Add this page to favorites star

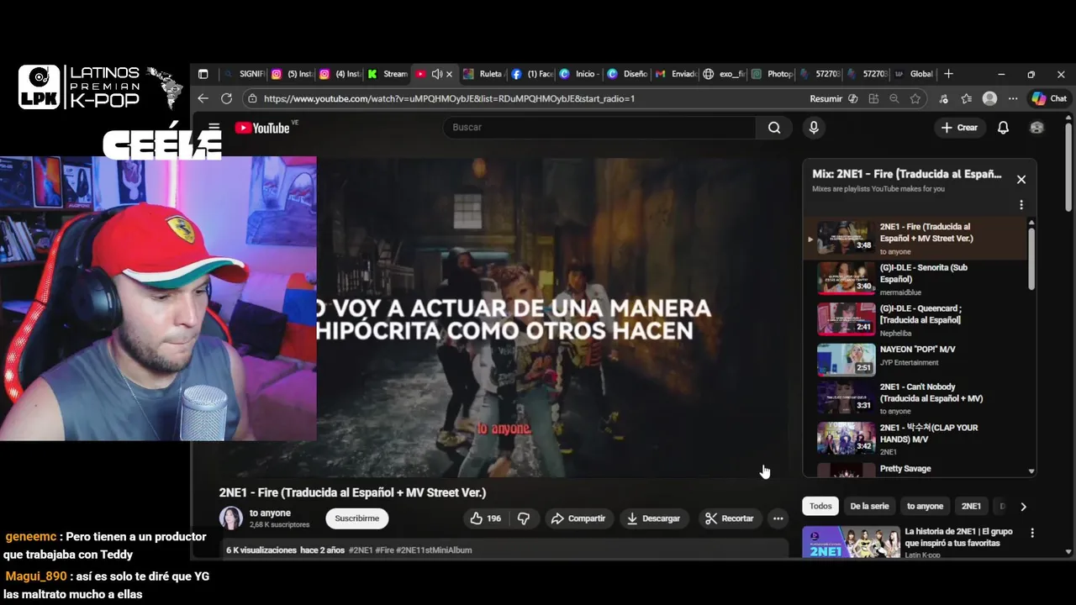(x=915, y=98)
